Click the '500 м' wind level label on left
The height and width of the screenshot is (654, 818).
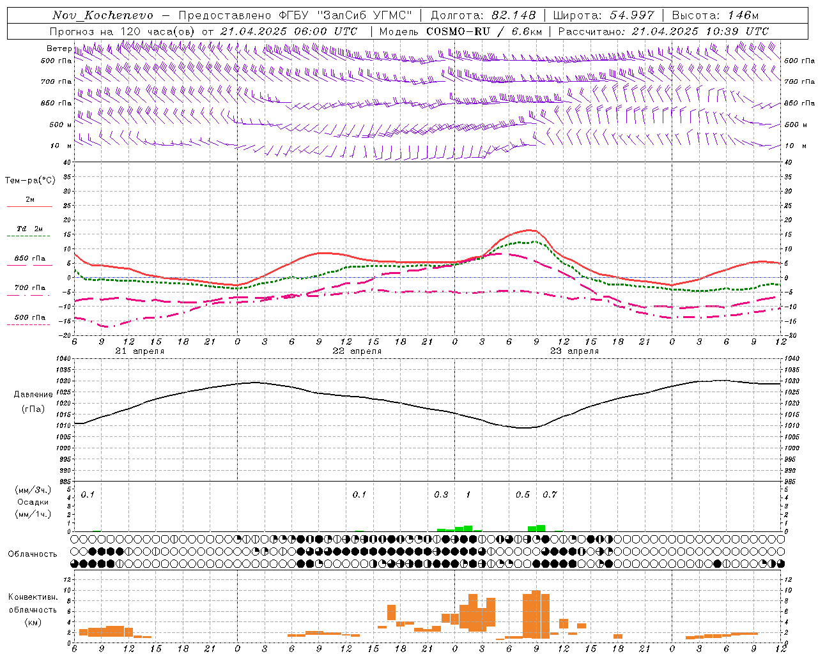coord(61,125)
